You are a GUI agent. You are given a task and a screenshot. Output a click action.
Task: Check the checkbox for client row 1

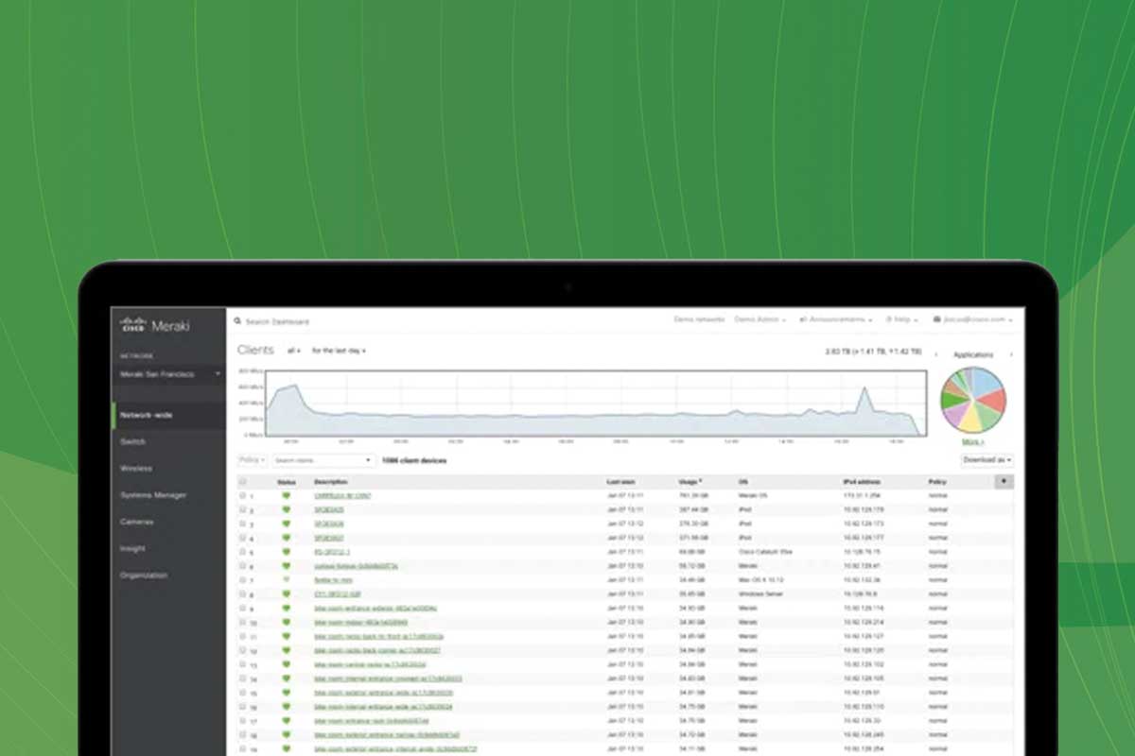point(243,496)
